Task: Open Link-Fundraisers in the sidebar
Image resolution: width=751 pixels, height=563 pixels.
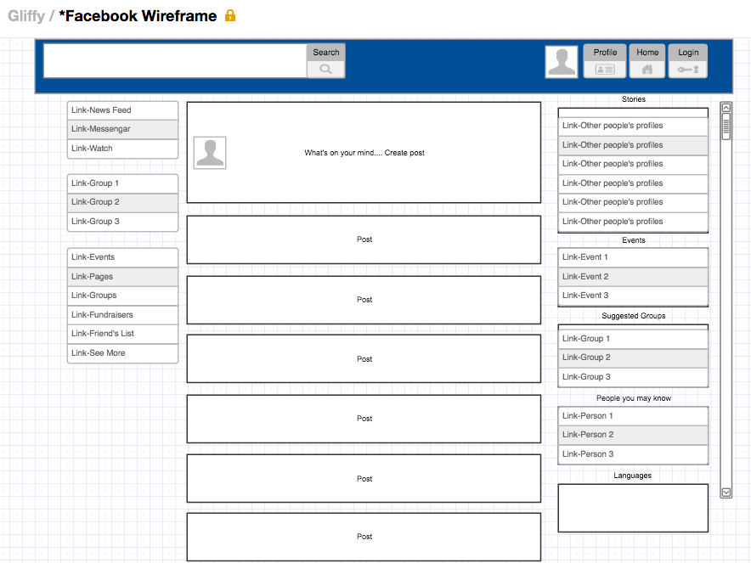Action: 122,315
